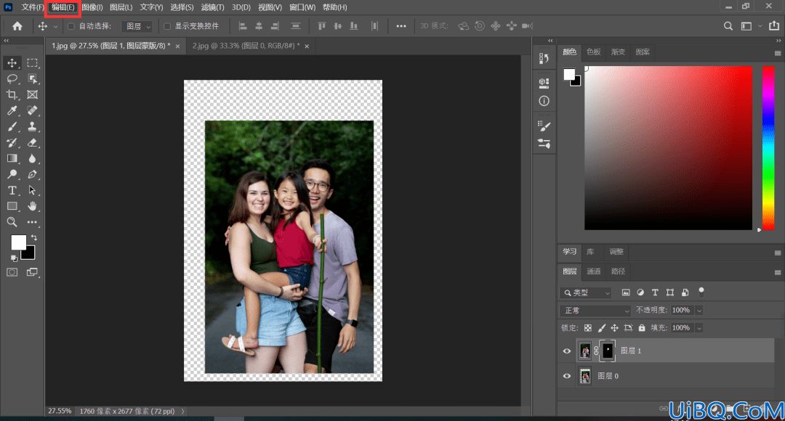The height and width of the screenshot is (421, 785).
Task: Select the Zoom tool
Action: tap(12, 222)
